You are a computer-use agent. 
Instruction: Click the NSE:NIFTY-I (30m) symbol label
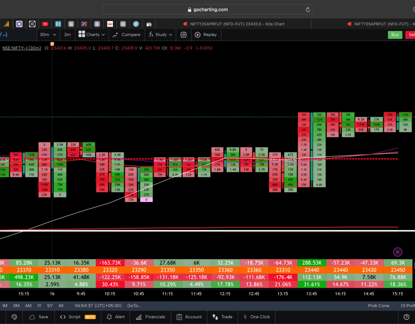coord(22,48)
